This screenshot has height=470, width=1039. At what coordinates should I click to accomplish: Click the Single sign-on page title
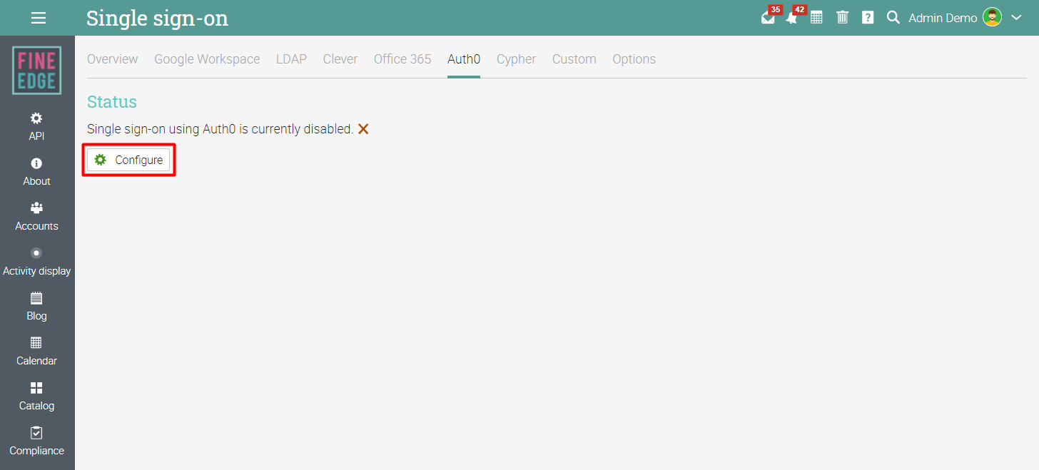click(x=158, y=18)
